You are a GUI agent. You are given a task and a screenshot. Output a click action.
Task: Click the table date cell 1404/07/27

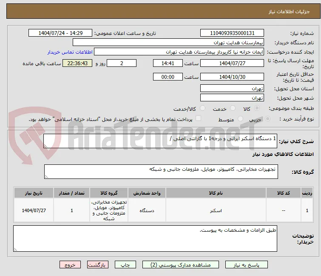coord(34,210)
